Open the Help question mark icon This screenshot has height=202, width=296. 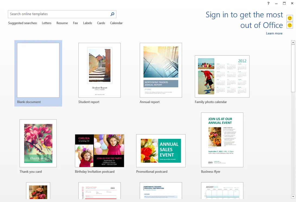[268, 3]
